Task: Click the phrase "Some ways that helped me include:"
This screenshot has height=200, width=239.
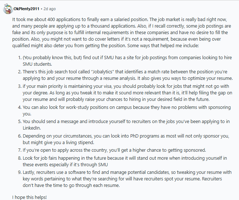Action: pyautogui.click(x=163, y=46)
